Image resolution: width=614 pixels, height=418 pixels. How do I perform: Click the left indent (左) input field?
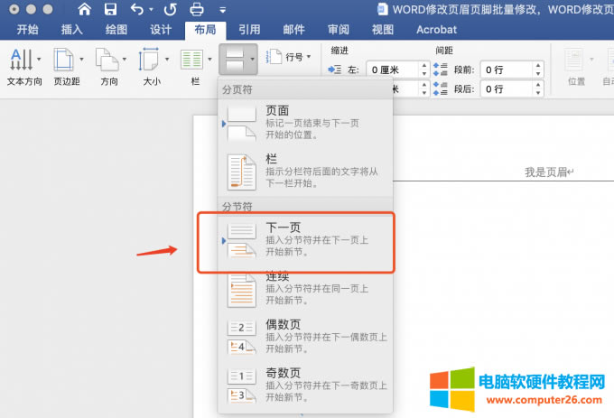(395, 70)
